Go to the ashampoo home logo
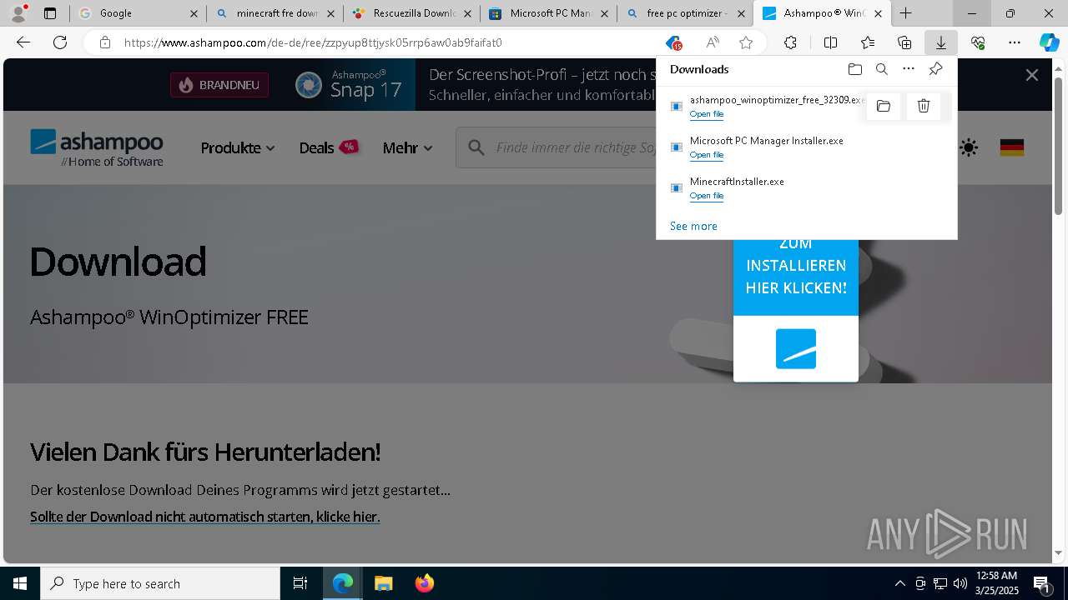1068x600 pixels. point(97,147)
